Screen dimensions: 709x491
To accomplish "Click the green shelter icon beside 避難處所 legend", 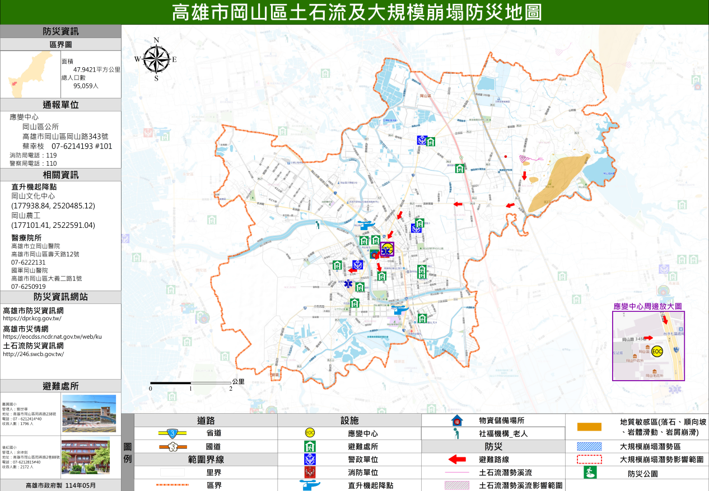I will [x=310, y=446].
